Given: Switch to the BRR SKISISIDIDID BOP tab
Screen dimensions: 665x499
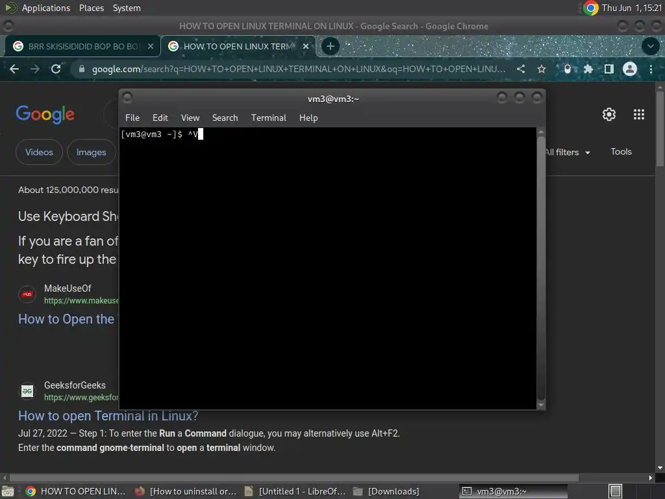Looking at the screenshot, I should pyautogui.click(x=82, y=46).
